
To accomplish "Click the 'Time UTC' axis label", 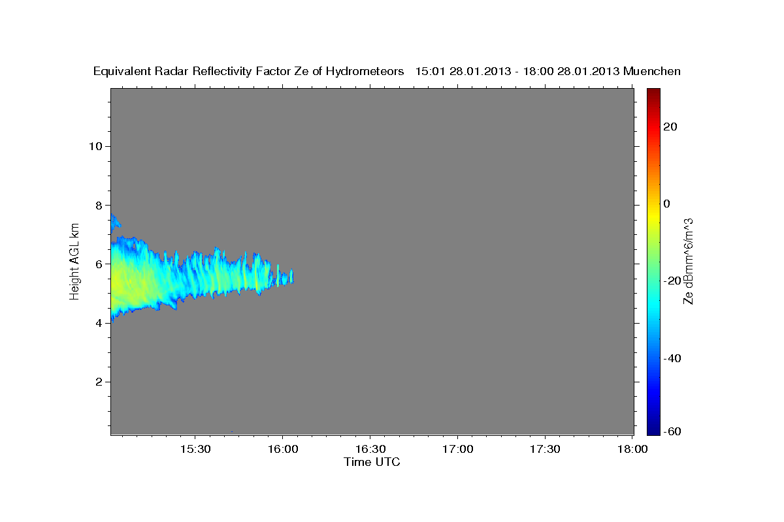I will (372, 462).
